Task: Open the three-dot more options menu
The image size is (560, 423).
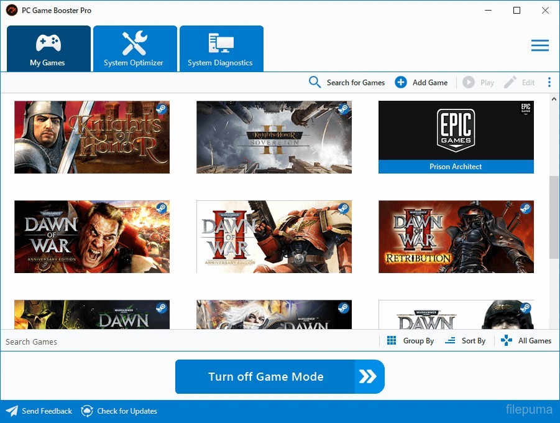Action: pyautogui.click(x=549, y=82)
